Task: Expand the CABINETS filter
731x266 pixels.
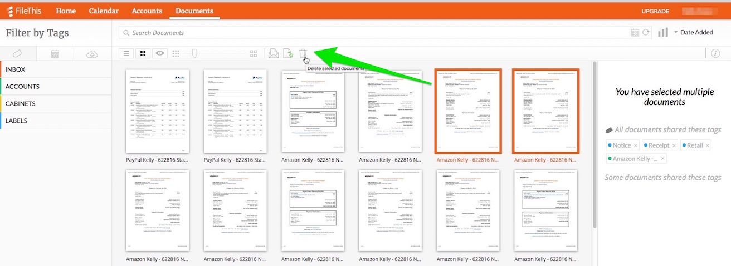Action: point(56,103)
